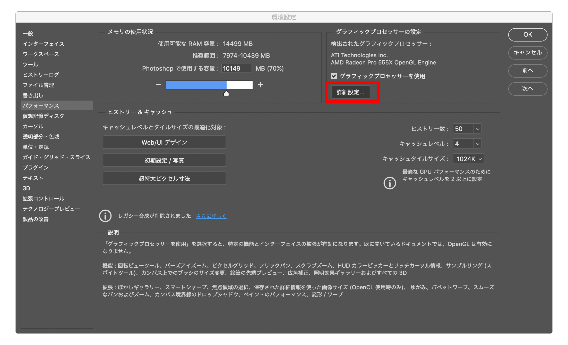Open ワークスペース preferences
This screenshot has height=345, width=568.
pyautogui.click(x=57, y=54)
